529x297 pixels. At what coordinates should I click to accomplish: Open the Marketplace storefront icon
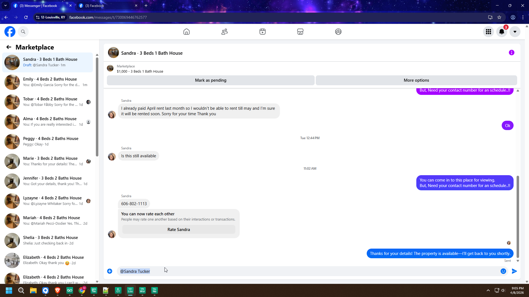click(x=300, y=32)
